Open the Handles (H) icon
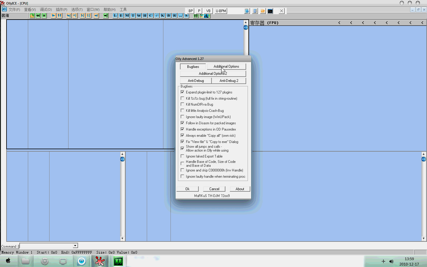Image resolution: width=427 pixels, height=267 pixels. (x=145, y=16)
